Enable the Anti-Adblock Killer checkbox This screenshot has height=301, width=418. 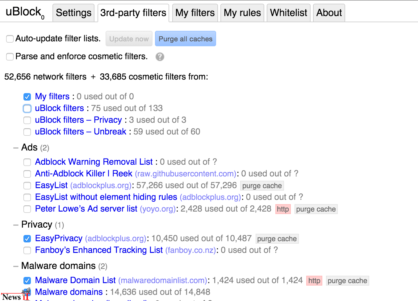pos(27,174)
